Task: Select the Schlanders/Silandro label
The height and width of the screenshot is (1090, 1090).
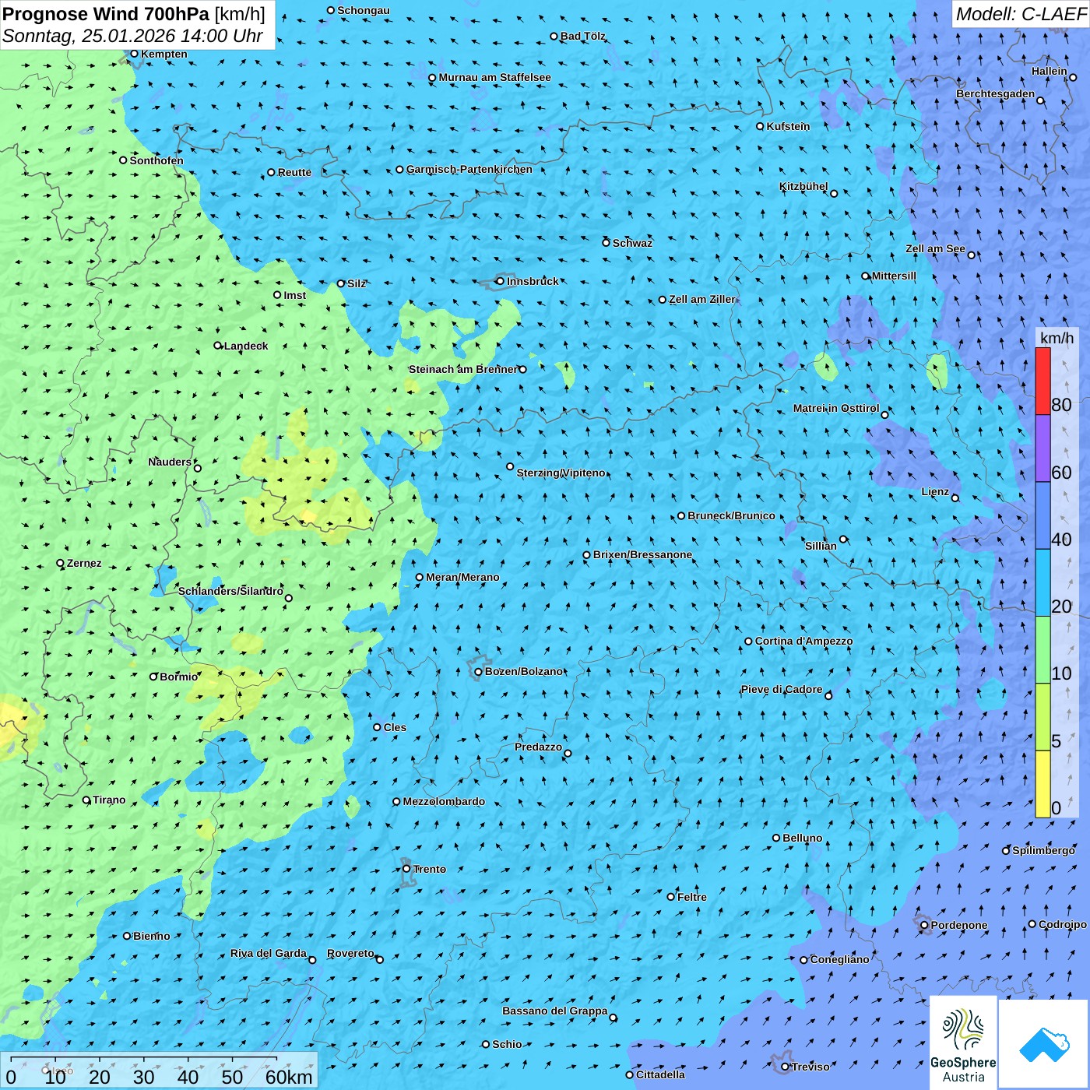Action: point(230,591)
